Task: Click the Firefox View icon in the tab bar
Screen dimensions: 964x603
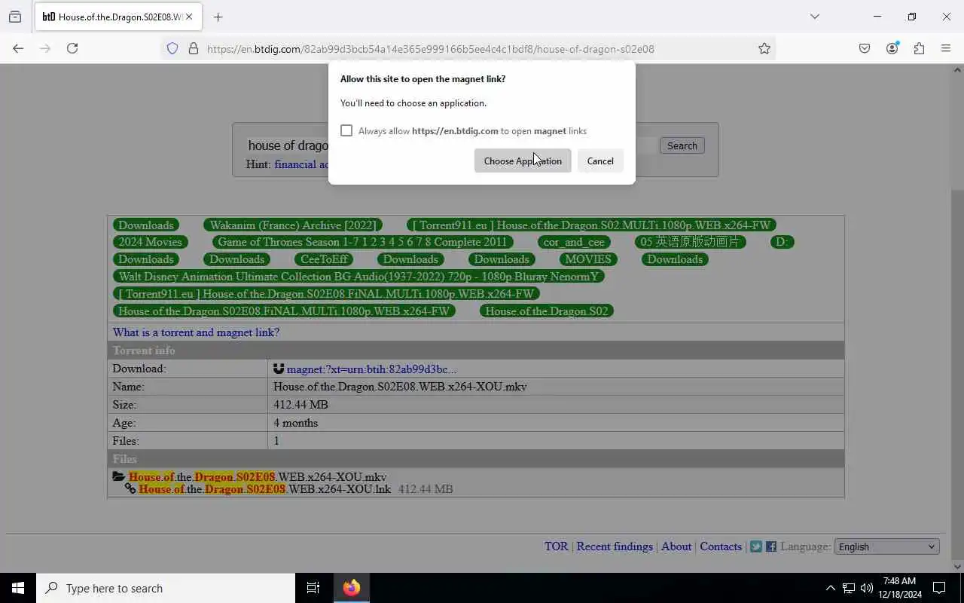Action: point(15,17)
